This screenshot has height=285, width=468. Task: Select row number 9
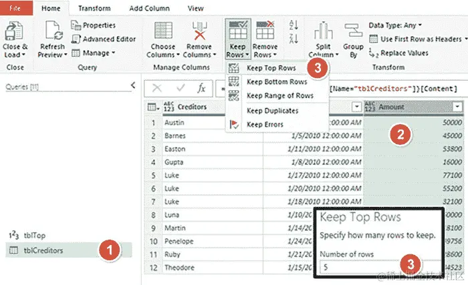pyautogui.click(x=153, y=228)
